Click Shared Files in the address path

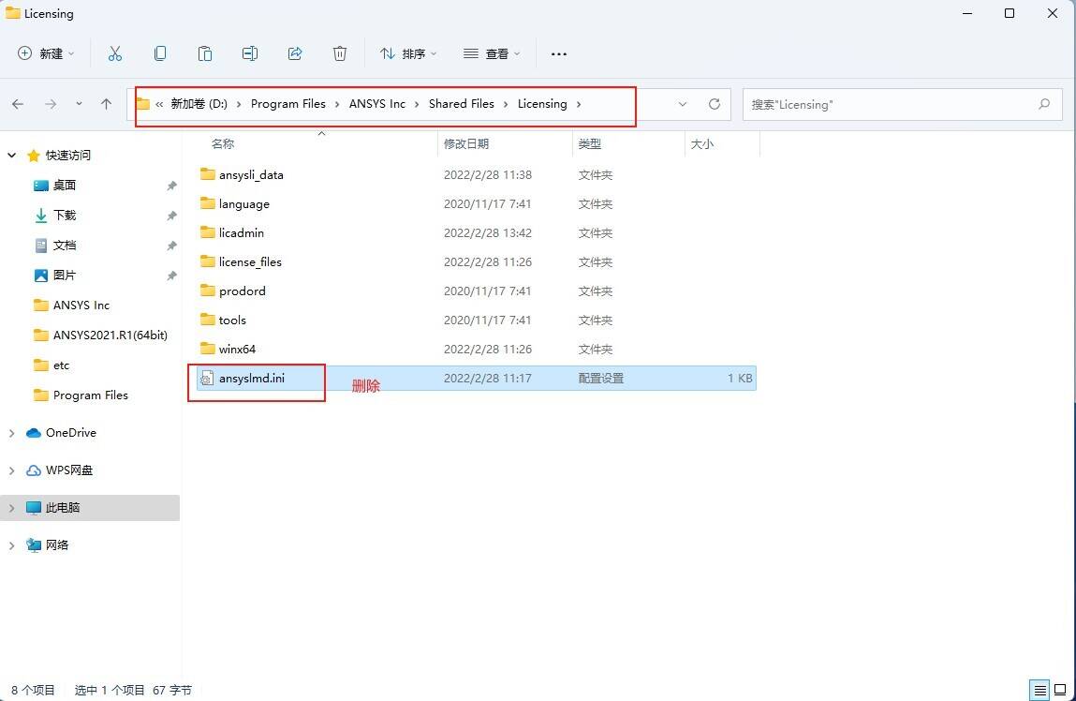point(461,104)
